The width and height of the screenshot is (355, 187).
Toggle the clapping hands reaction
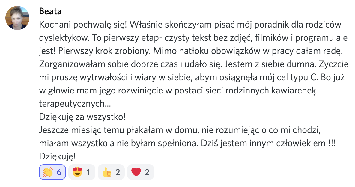point(52,172)
